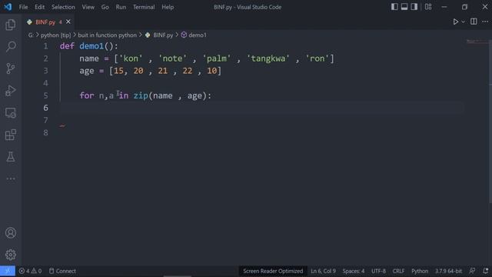
Task: Change encoding via UTF-8 status item
Action: coord(378,271)
